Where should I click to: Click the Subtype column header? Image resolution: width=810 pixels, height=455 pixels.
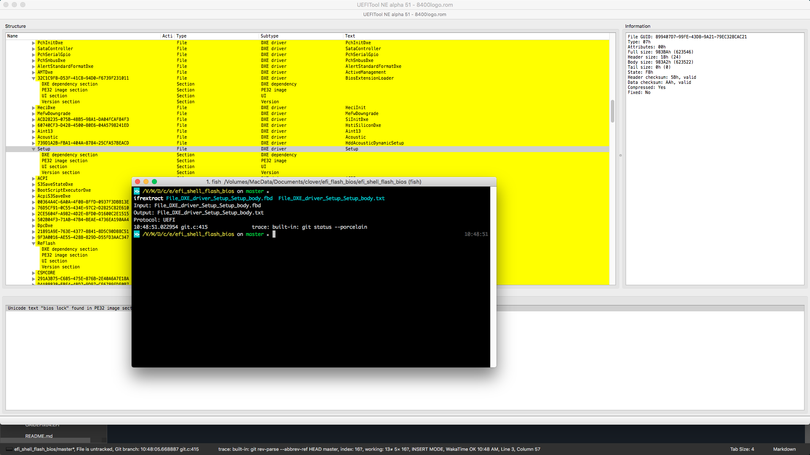270,36
